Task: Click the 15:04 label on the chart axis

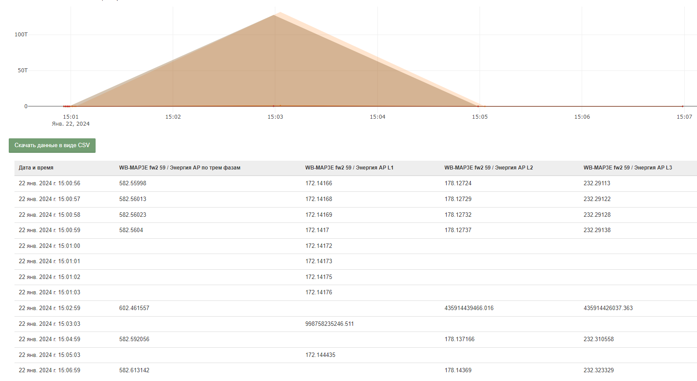Action: click(x=377, y=117)
